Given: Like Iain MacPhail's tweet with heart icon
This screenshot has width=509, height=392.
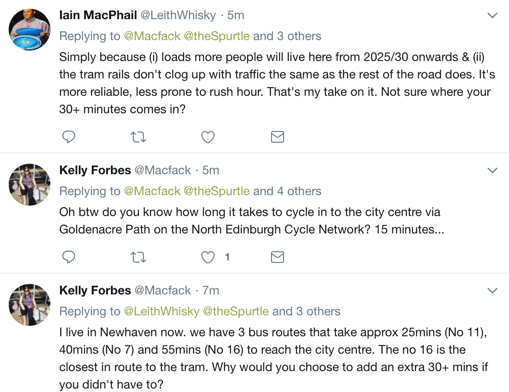Looking at the screenshot, I should tap(208, 137).
